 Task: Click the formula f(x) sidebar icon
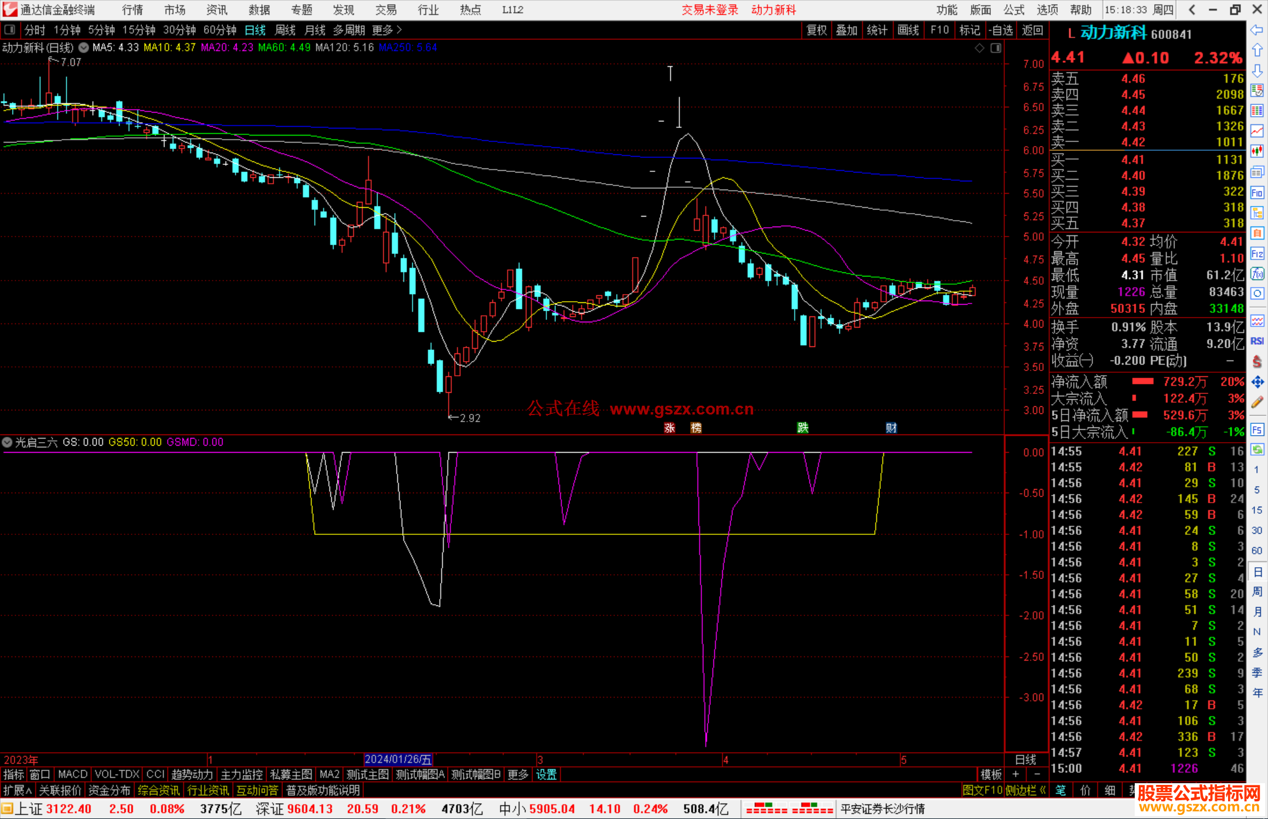click(1257, 274)
